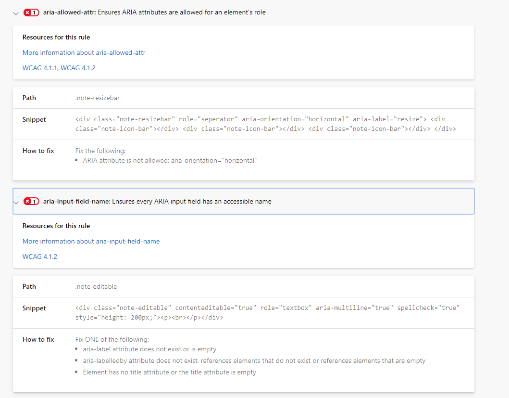Image resolution: width=509 pixels, height=398 pixels.
Task: Open the aria-allowed-attr rule header
Action: [155, 12]
